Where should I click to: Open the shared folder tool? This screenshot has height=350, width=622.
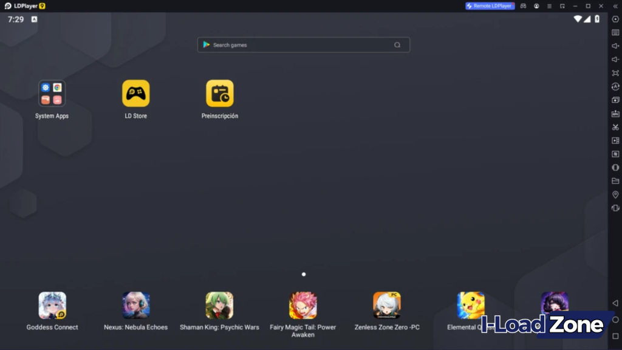615,180
